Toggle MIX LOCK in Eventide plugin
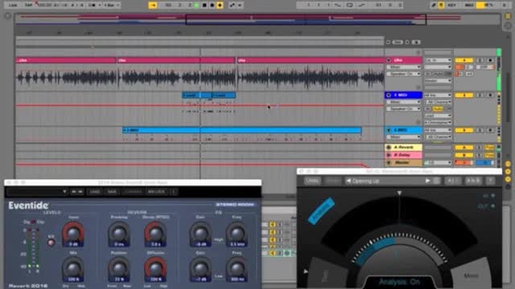This screenshot has height=289, width=515. click(x=156, y=192)
